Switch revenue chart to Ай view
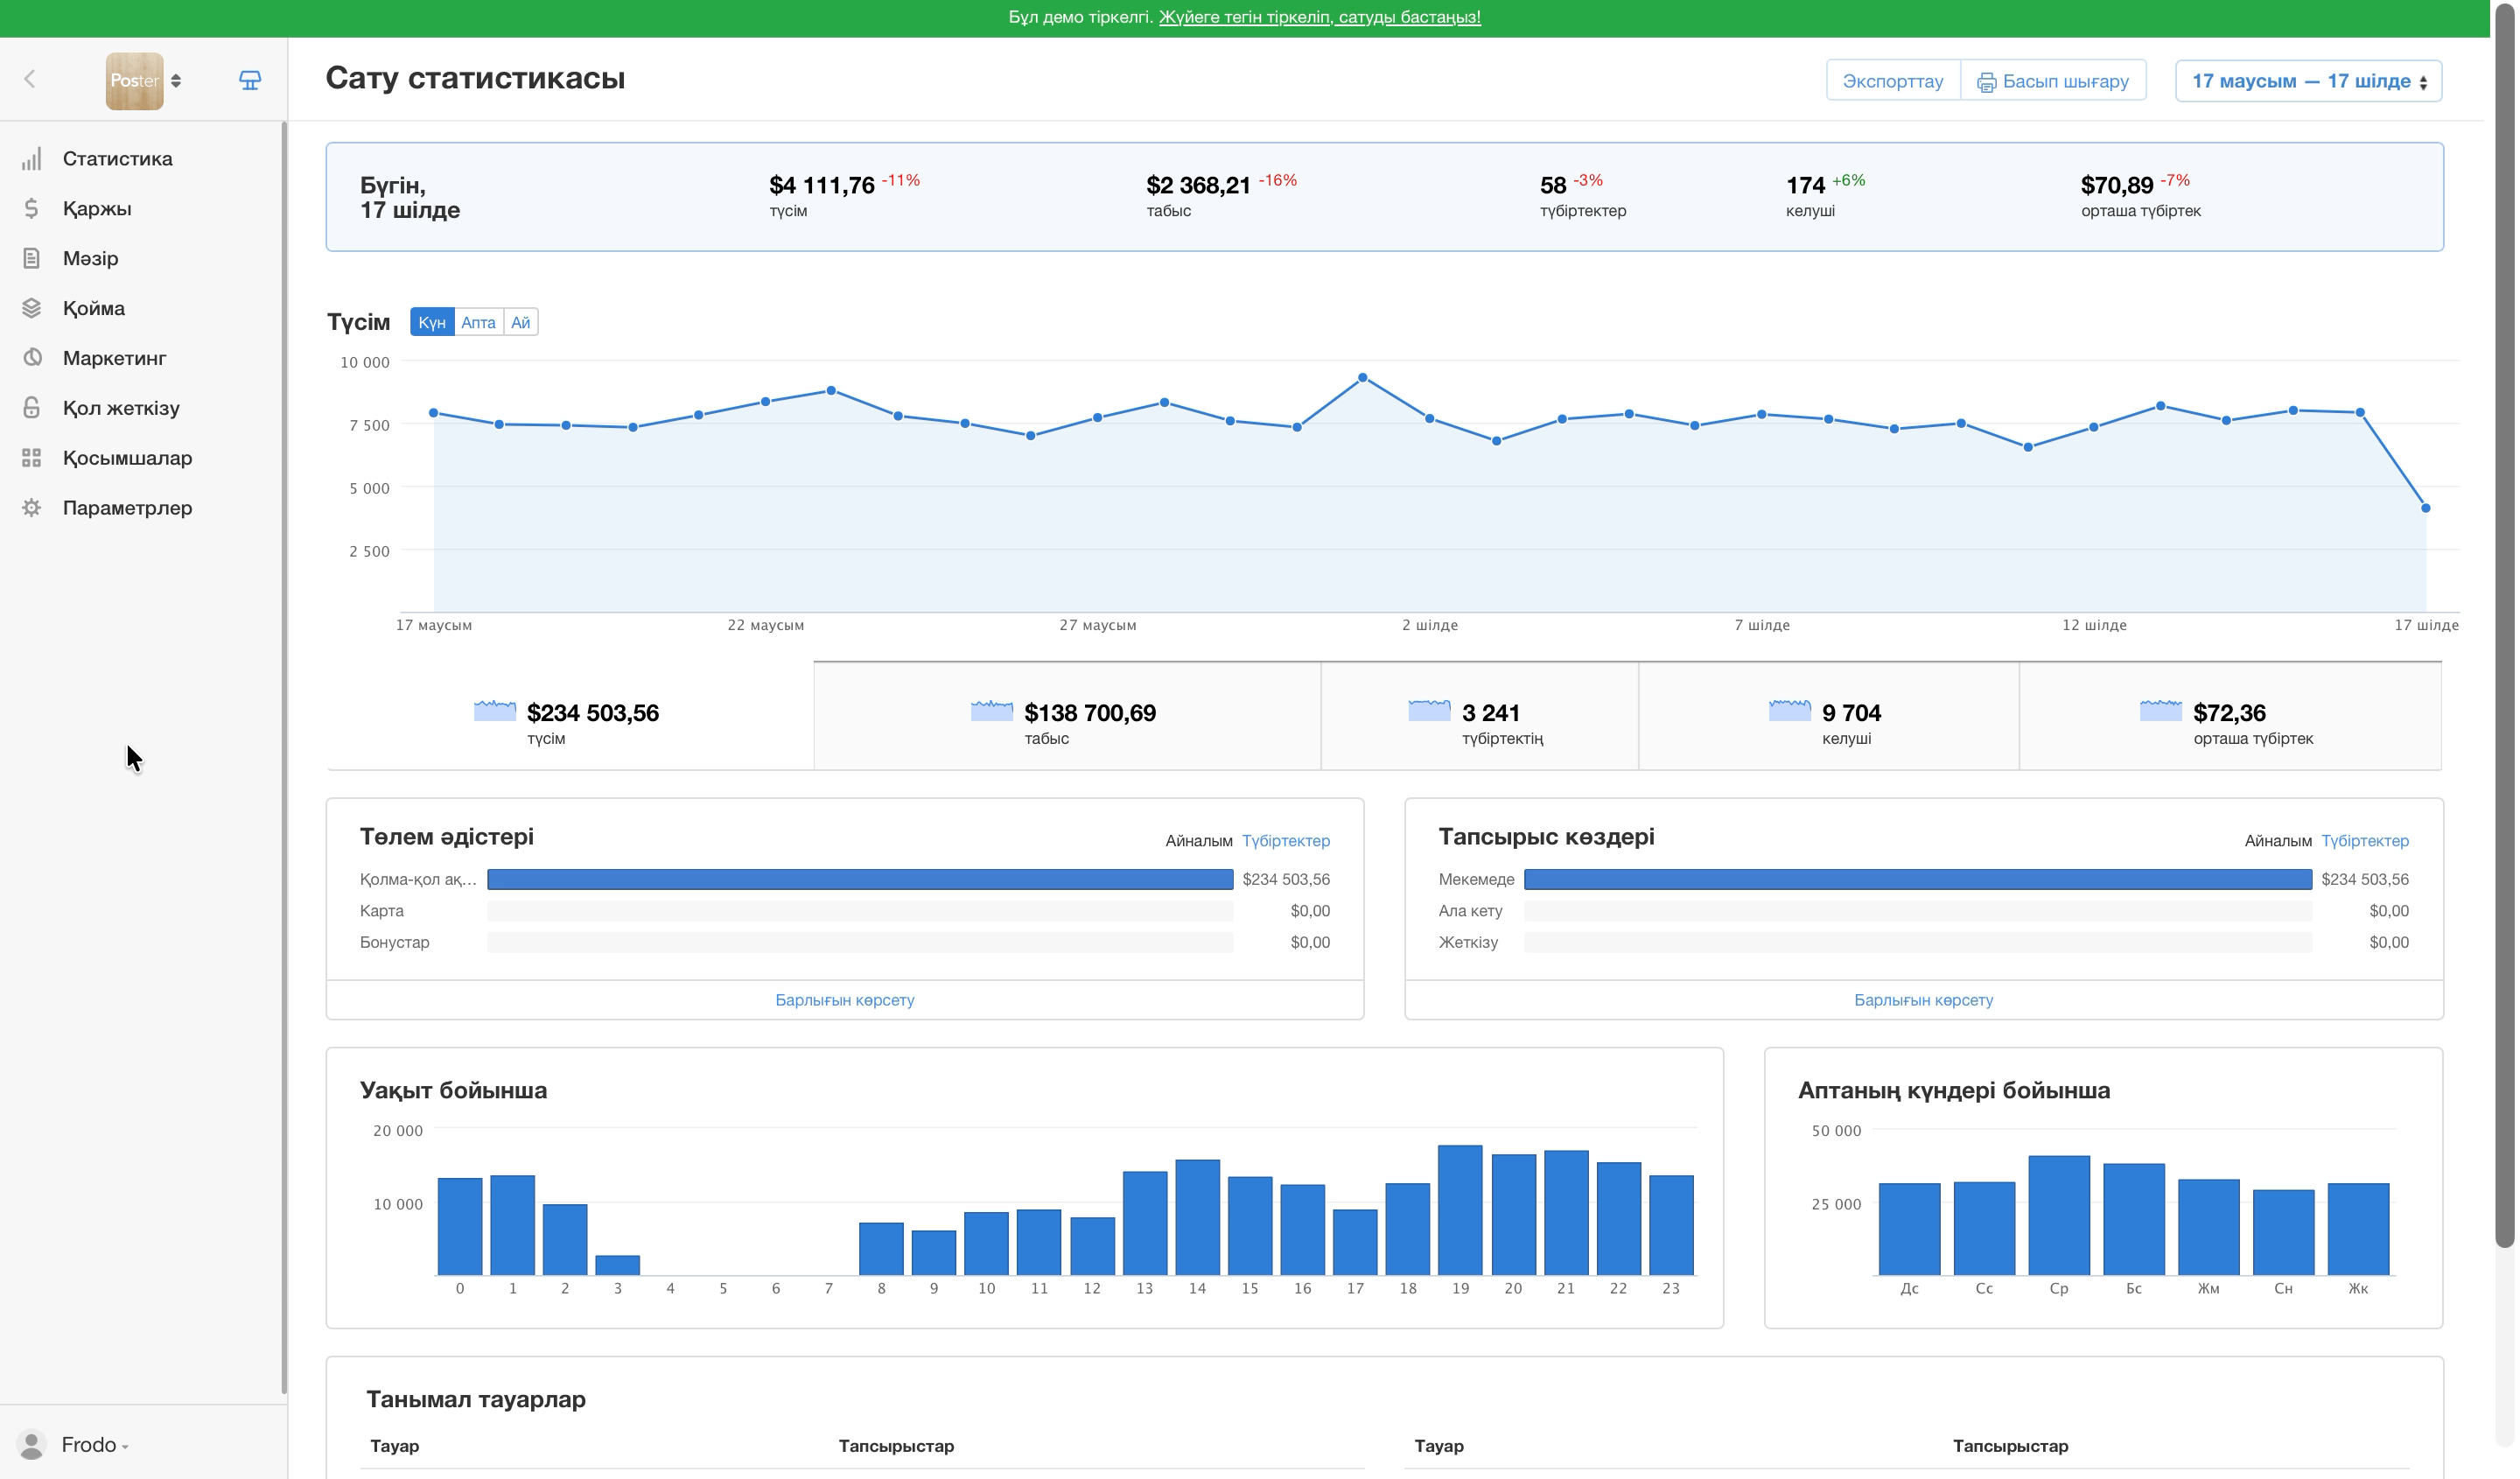Viewport: 2520px width, 1479px height. 521,322
